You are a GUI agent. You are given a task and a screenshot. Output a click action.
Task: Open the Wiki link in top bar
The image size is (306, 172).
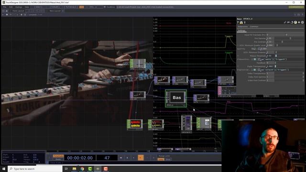pos(38,7)
